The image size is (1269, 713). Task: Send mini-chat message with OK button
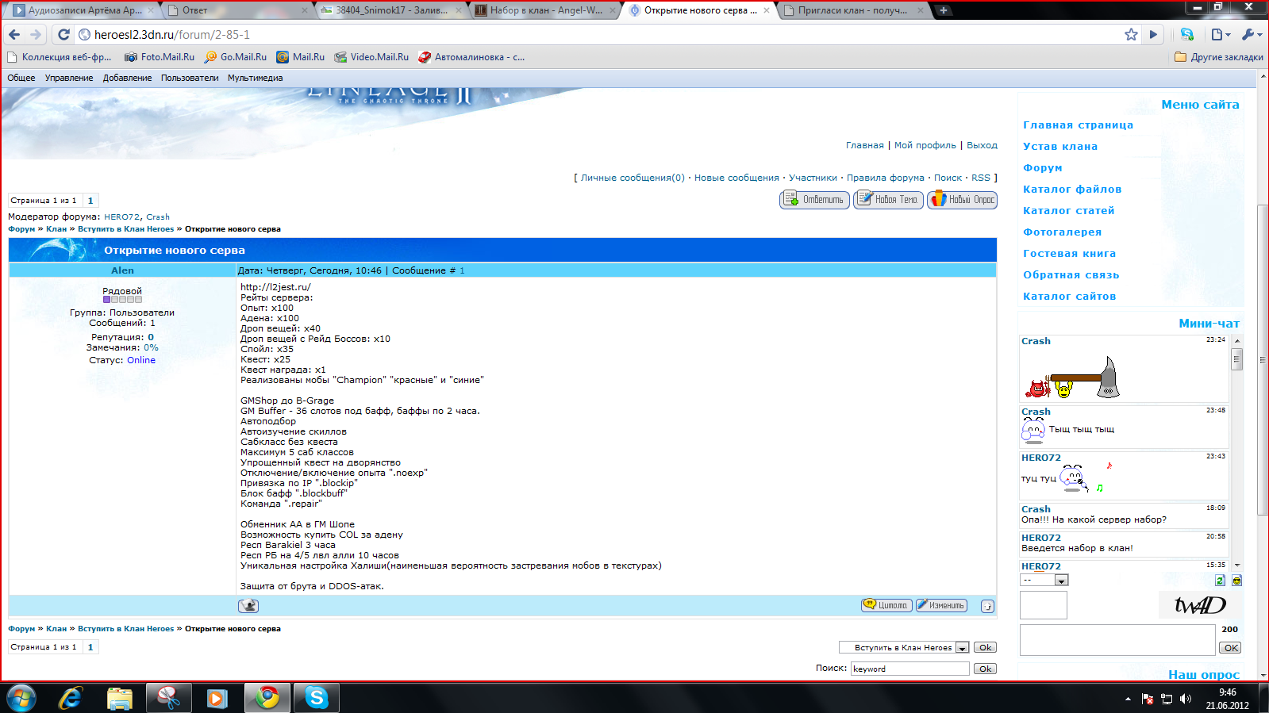click(x=1230, y=648)
